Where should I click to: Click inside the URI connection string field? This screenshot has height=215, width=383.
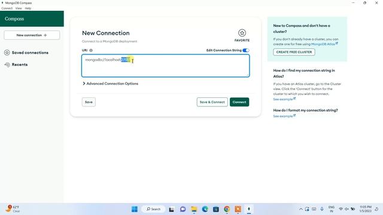click(x=166, y=66)
